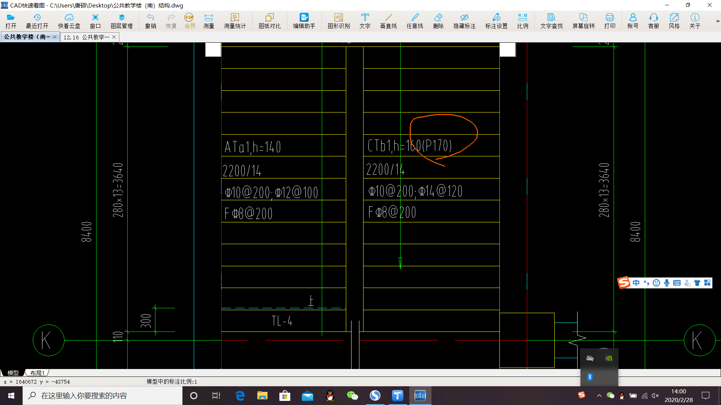This screenshot has width=721, height=405.
Task: Open 标注设置 annotation settings
Action: coord(496,21)
